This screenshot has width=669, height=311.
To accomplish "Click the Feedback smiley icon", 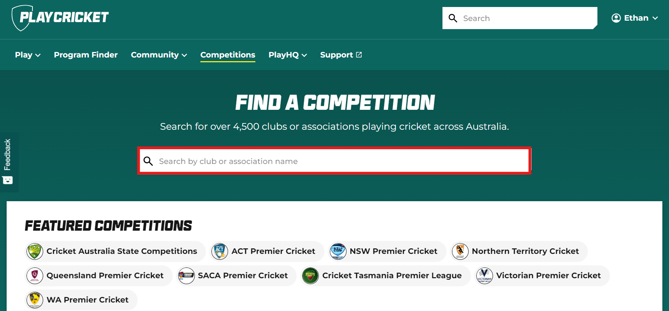I will [7, 180].
